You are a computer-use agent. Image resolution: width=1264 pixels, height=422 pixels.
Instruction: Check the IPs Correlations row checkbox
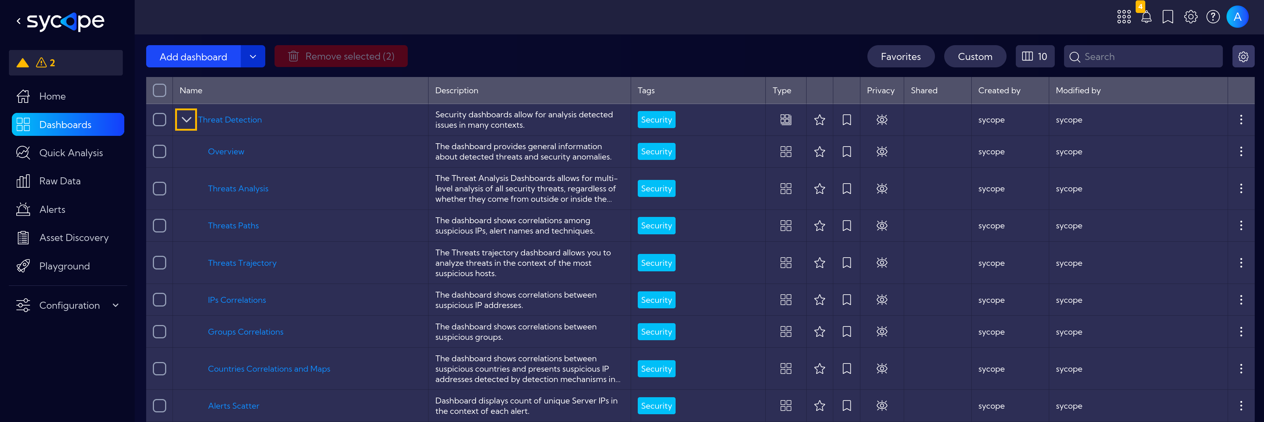[160, 299]
